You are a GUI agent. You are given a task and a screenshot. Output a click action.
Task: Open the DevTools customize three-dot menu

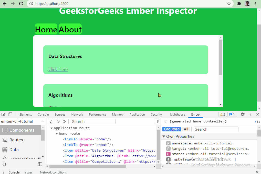coord(250,114)
